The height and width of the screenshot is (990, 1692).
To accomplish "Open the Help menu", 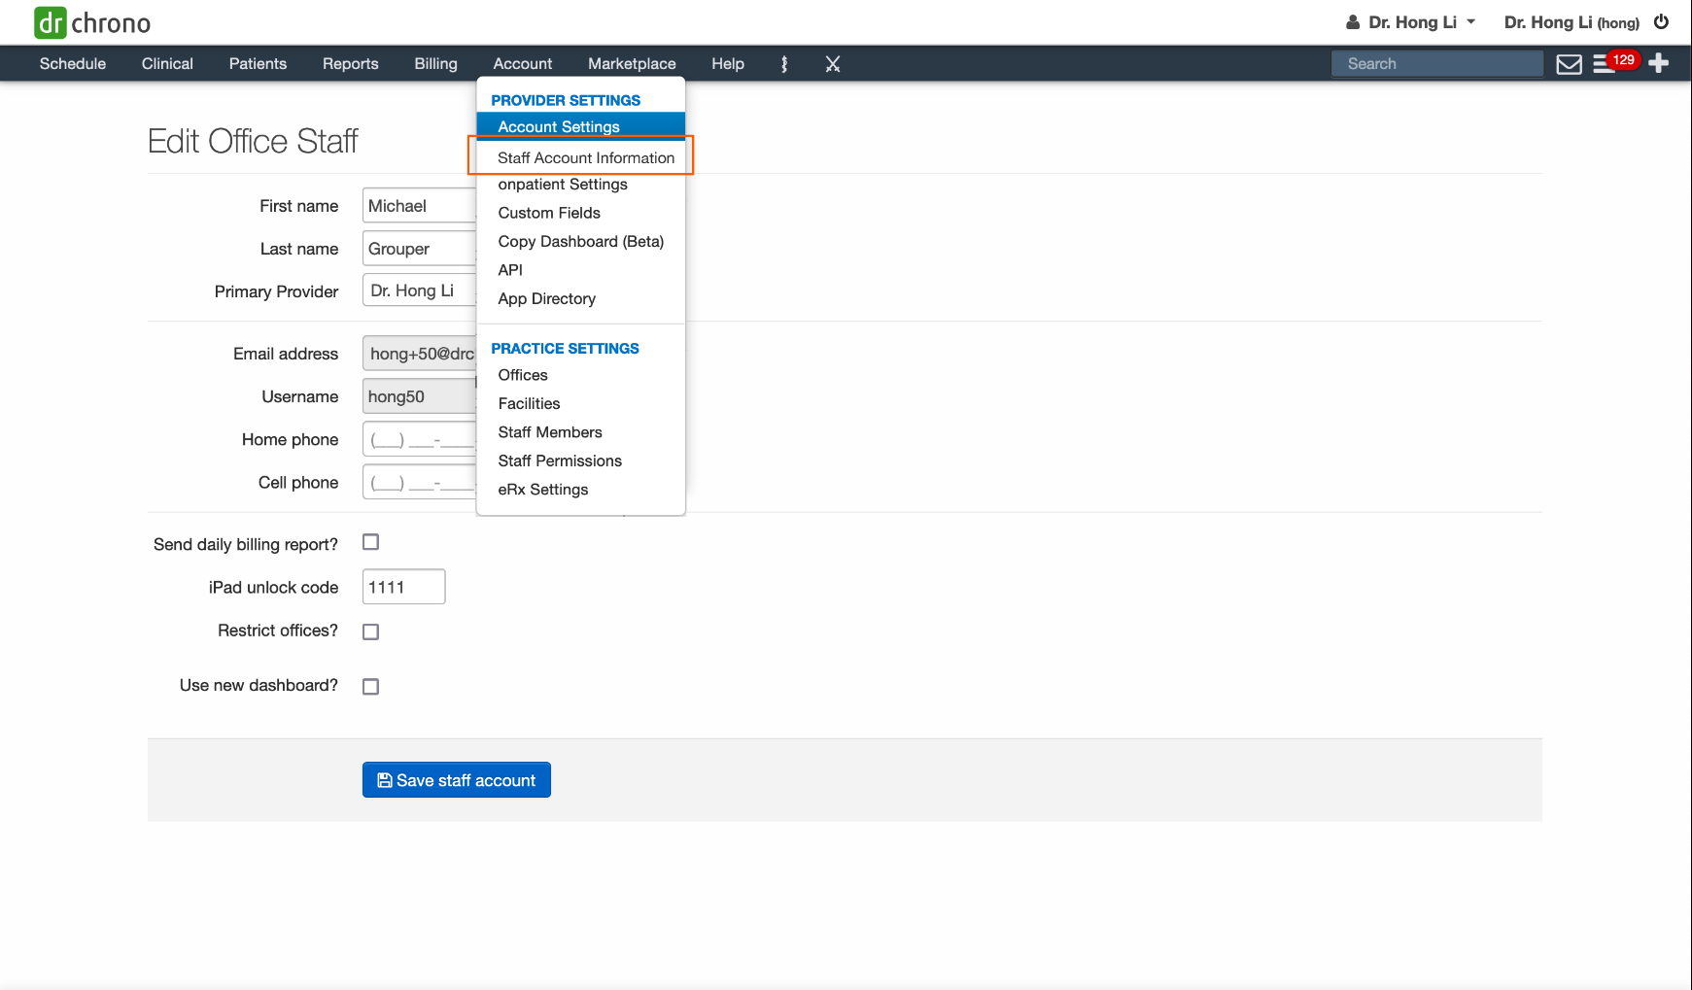I will (728, 64).
